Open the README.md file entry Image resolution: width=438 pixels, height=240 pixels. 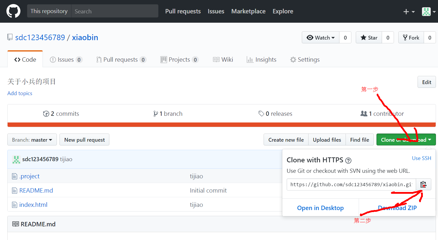36,191
